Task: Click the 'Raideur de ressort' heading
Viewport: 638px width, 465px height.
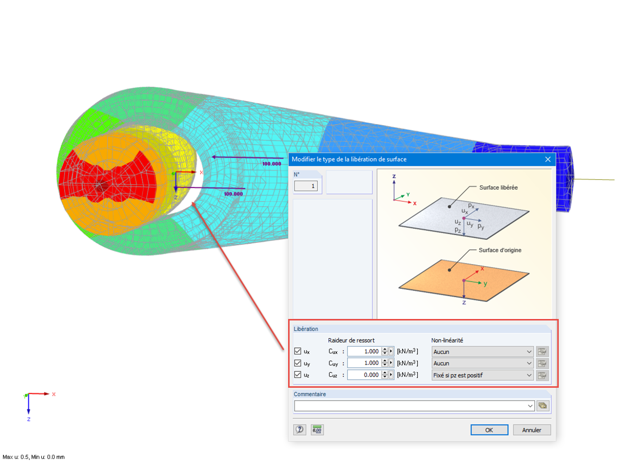Action: coord(351,340)
